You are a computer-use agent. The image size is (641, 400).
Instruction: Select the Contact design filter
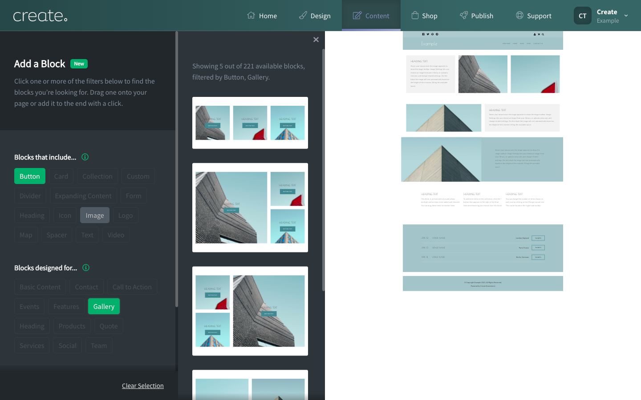click(86, 287)
